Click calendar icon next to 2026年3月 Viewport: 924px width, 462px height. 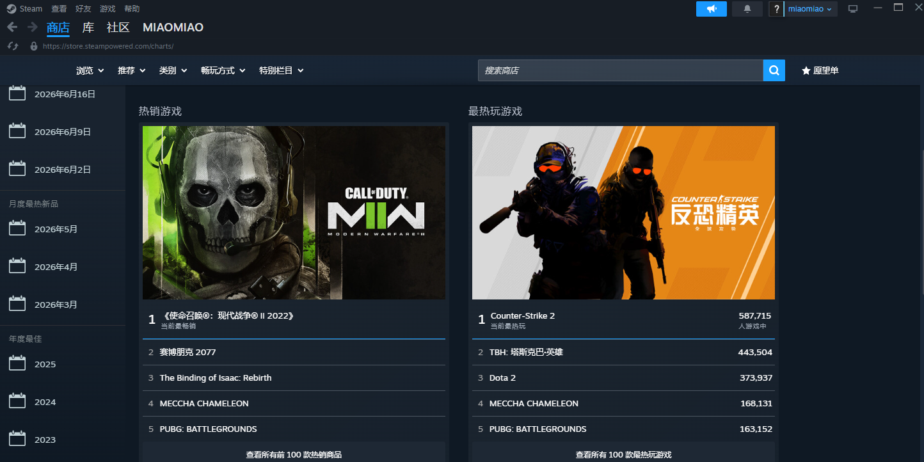coord(17,304)
